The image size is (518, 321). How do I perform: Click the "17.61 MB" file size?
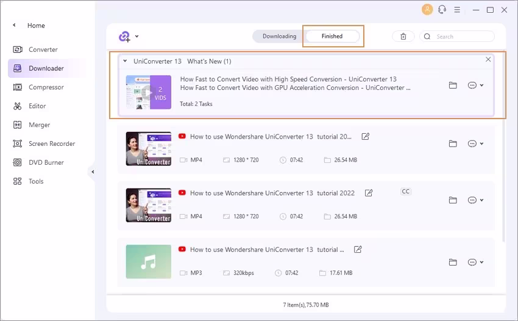point(341,273)
